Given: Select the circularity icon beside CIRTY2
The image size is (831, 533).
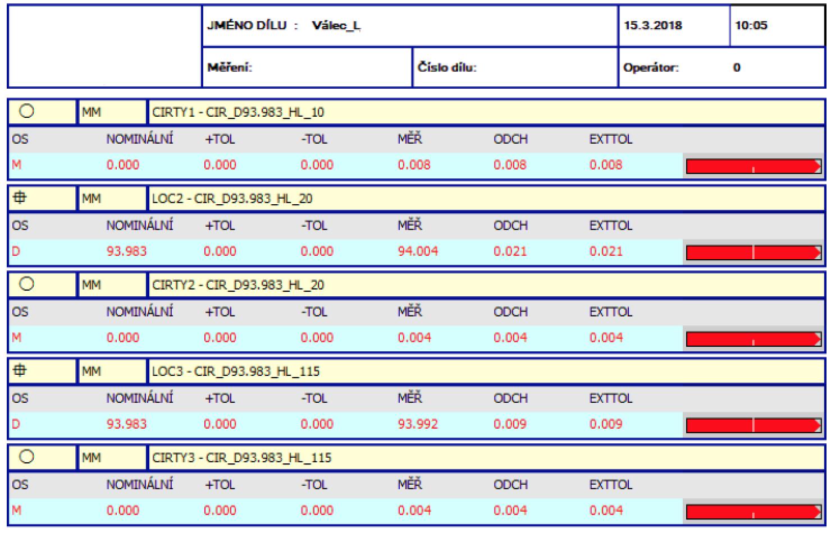Looking at the screenshot, I should click(26, 284).
